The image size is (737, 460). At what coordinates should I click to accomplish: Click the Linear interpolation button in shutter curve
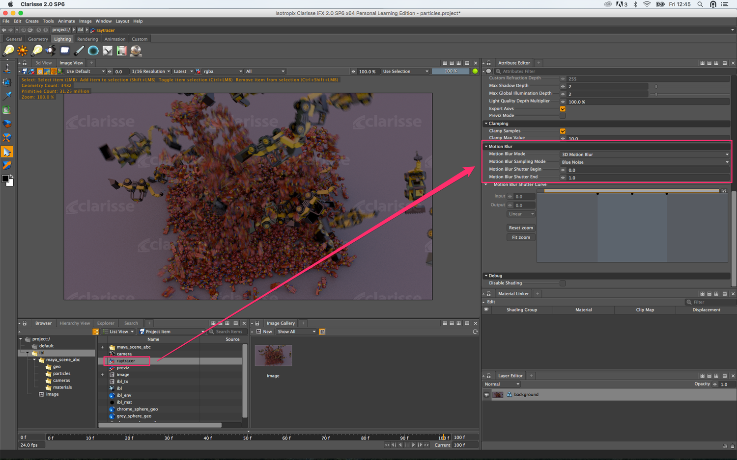521,214
